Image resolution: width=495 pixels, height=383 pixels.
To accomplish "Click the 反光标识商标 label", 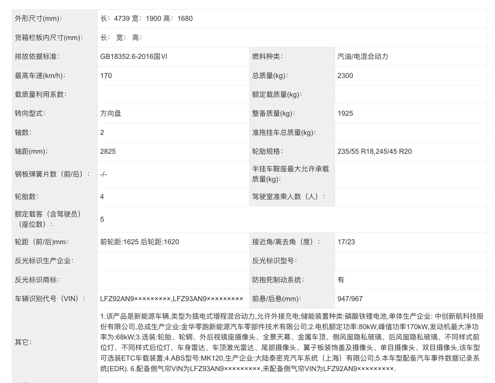I will coord(37,280).
